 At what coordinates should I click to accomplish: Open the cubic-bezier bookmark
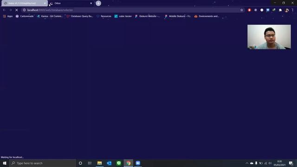(x=123, y=16)
